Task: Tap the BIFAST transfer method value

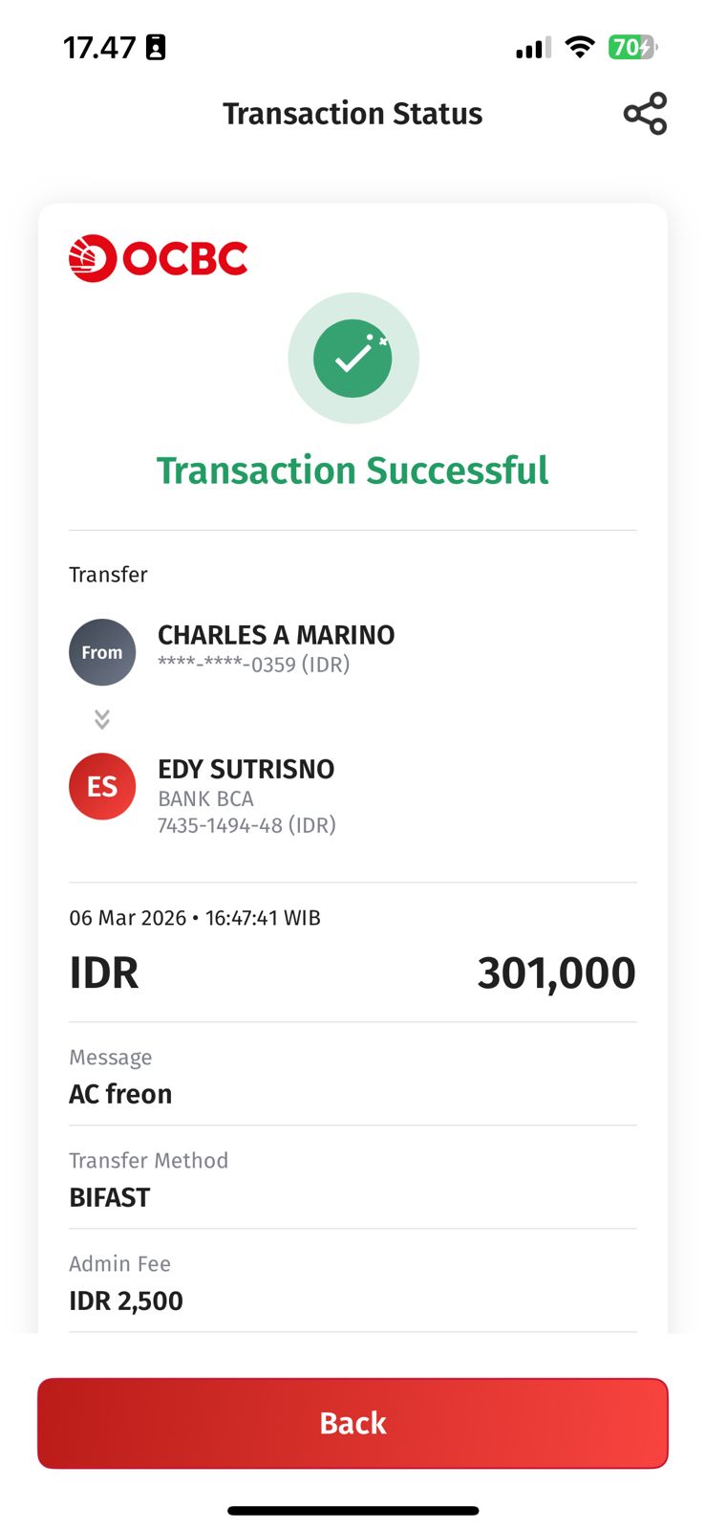Action: tap(110, 1197)
